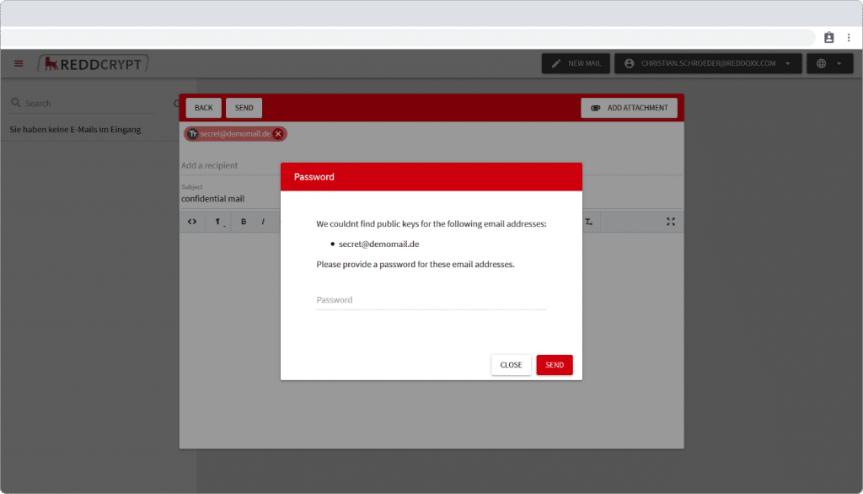Click the Search mail field

click(x=91, y=103)
